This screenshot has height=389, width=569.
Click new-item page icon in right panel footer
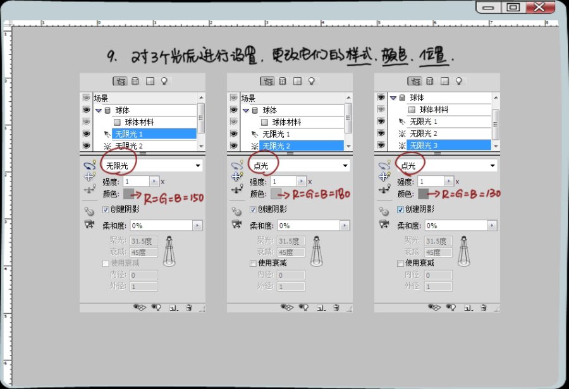pos(468,307)
